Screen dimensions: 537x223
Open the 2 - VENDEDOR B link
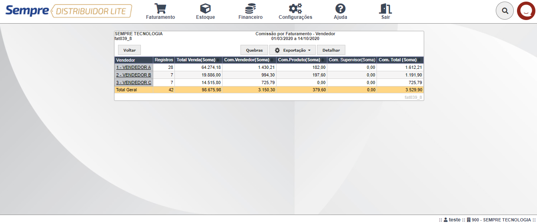134,75
